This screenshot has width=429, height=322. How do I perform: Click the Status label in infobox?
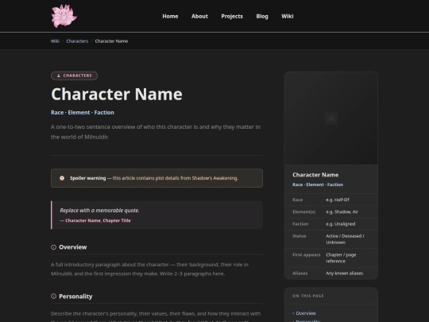(299, 236)
